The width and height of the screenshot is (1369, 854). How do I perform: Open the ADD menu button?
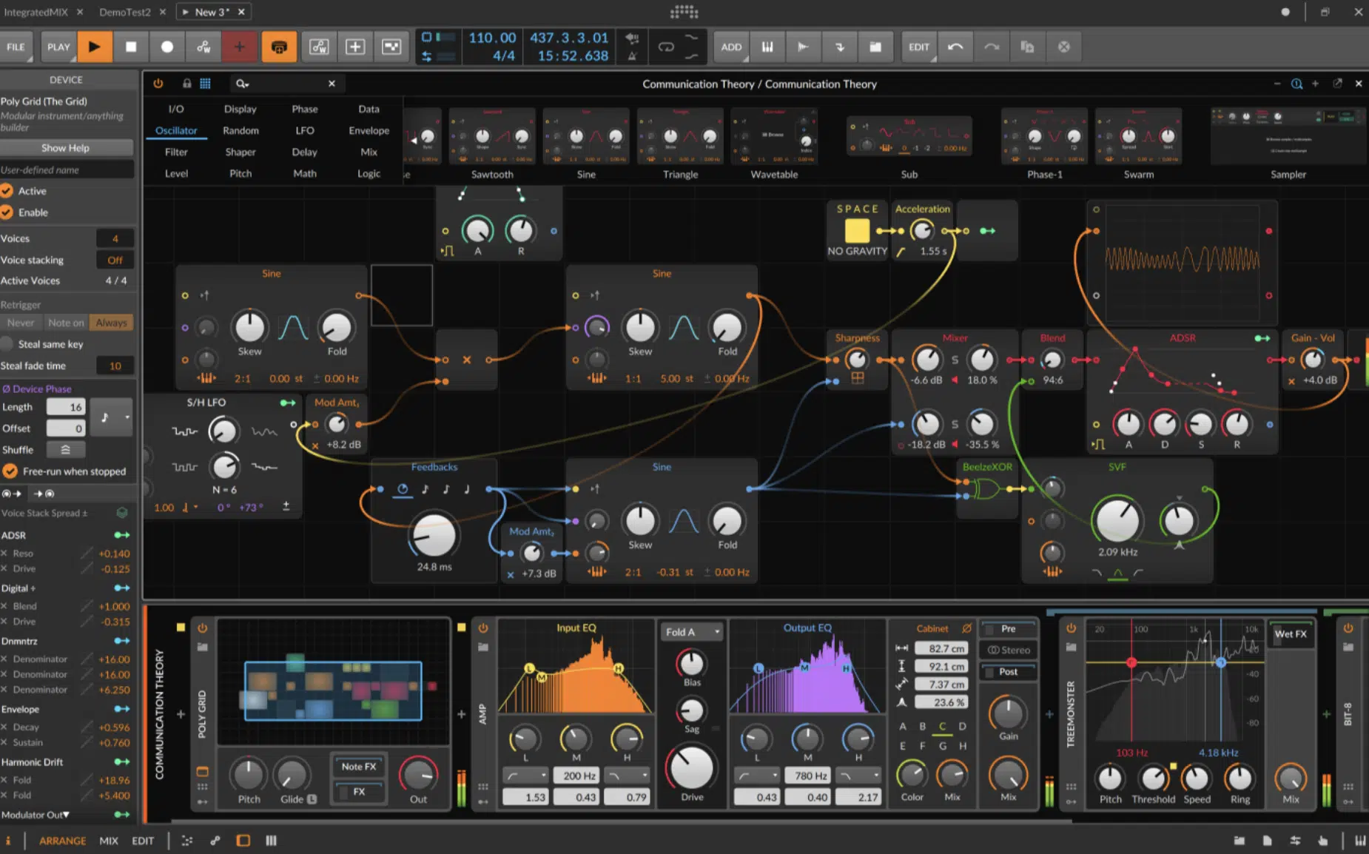click(x=731, y=47)
